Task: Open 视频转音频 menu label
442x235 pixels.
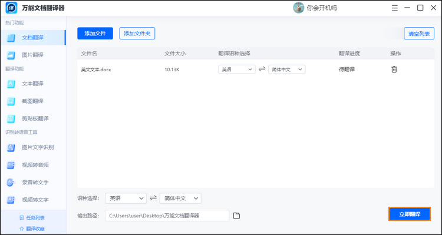Action: (x=35, y=165)
